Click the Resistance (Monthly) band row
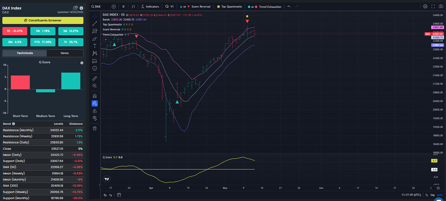Image resolution: width=446 pixels, height=201 pixels. (43, 130)
